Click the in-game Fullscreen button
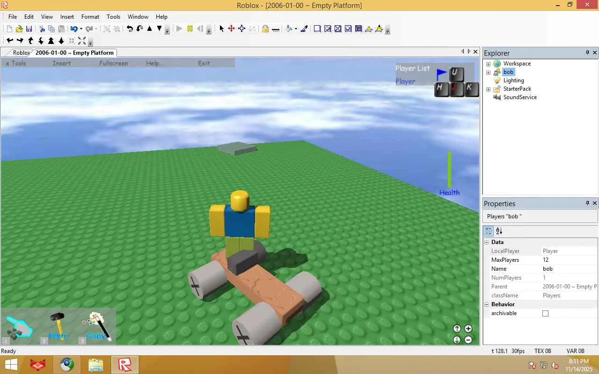 click(x=114, y=64)
